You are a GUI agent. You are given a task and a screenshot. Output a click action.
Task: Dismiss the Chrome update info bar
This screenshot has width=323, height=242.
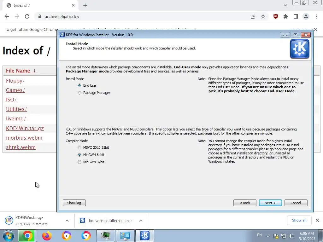[315, 29]
